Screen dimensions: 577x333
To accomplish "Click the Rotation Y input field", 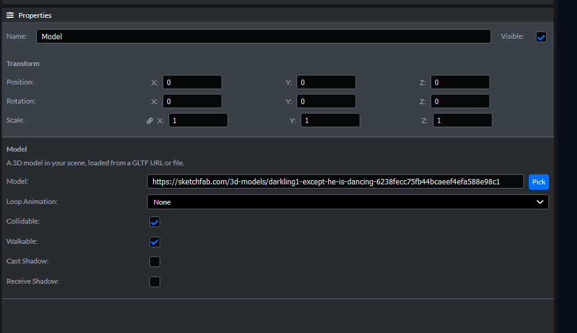I will point(326,102).
